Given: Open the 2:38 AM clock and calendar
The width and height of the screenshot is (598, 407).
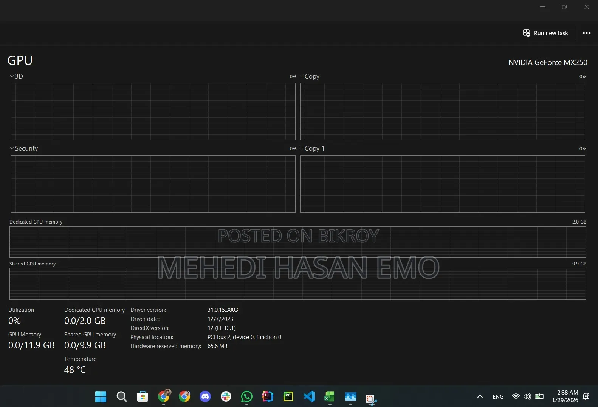Looking at the screenshot, I should [x=565, y=396].
